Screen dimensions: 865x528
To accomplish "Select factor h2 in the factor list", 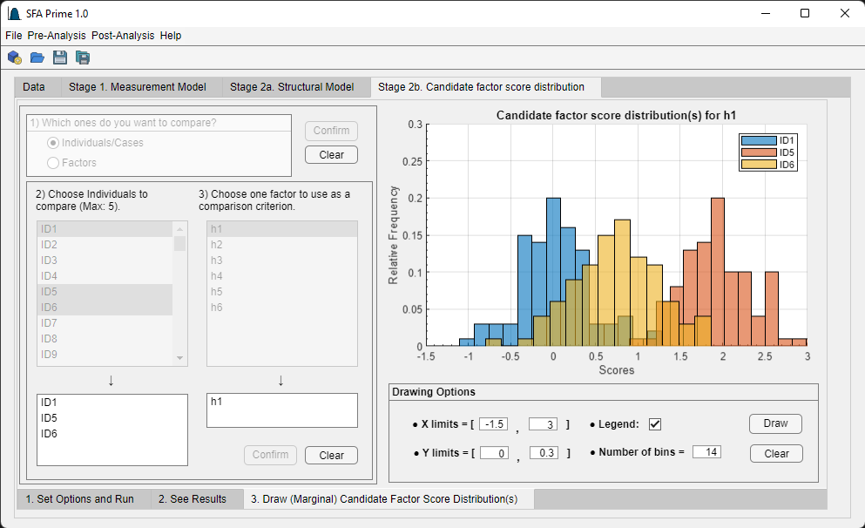I will tap(282, 245).
